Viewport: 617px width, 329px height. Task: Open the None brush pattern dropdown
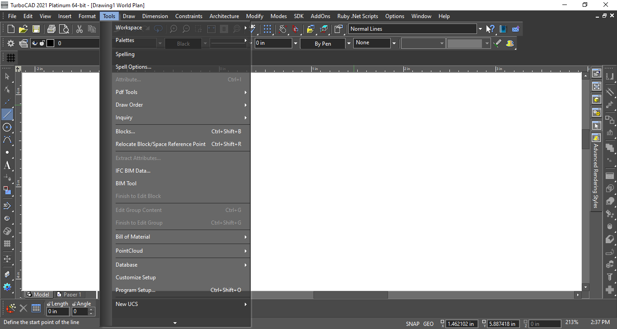(x=394, y=43)
